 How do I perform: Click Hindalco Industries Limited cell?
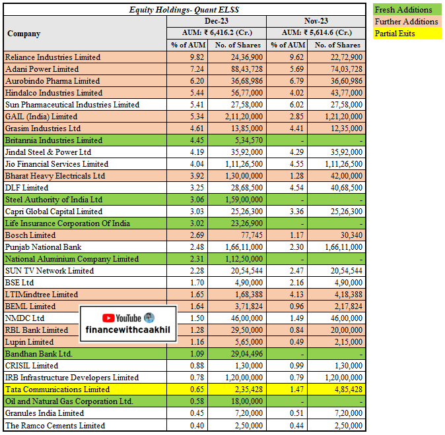pyautogui.click(x=85, y=93)
